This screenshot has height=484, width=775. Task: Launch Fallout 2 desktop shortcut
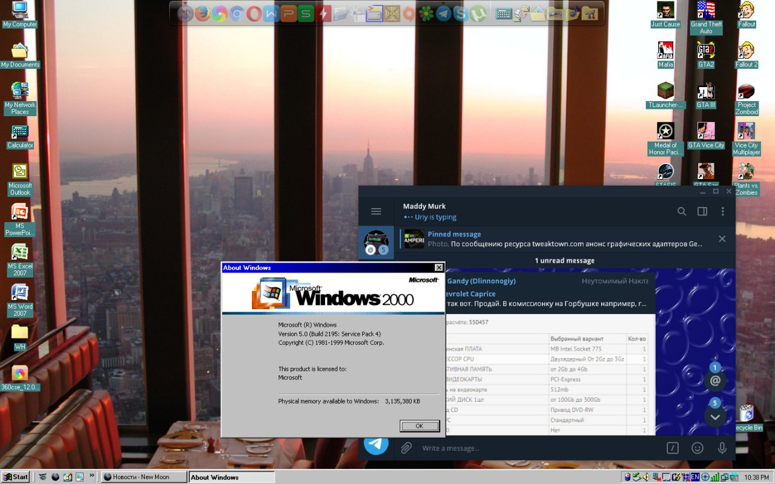tap(747, 55)
